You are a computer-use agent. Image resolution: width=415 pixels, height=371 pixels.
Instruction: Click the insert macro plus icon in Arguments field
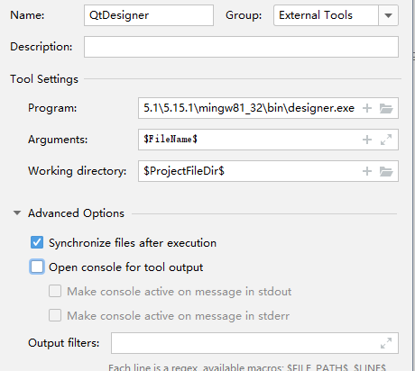pos(367,140)
